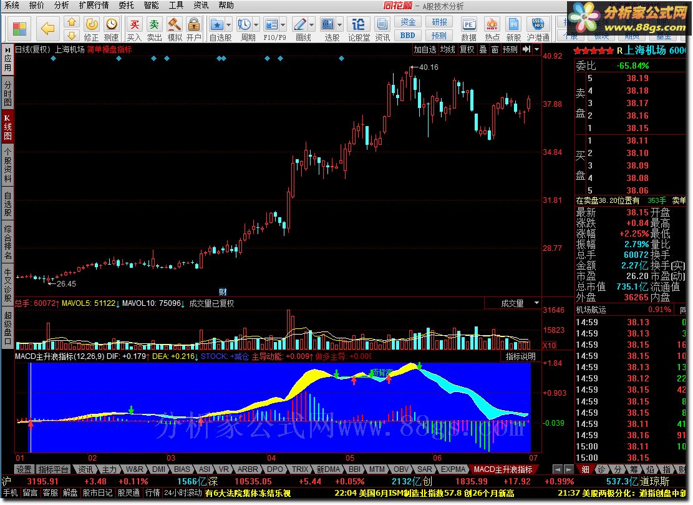Select the EXPMA indicator tab

(453, 469)
